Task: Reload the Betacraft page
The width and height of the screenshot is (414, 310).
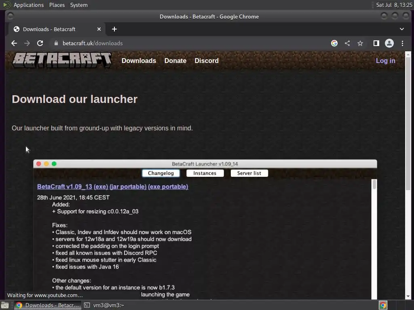Action: pos(40,43)
